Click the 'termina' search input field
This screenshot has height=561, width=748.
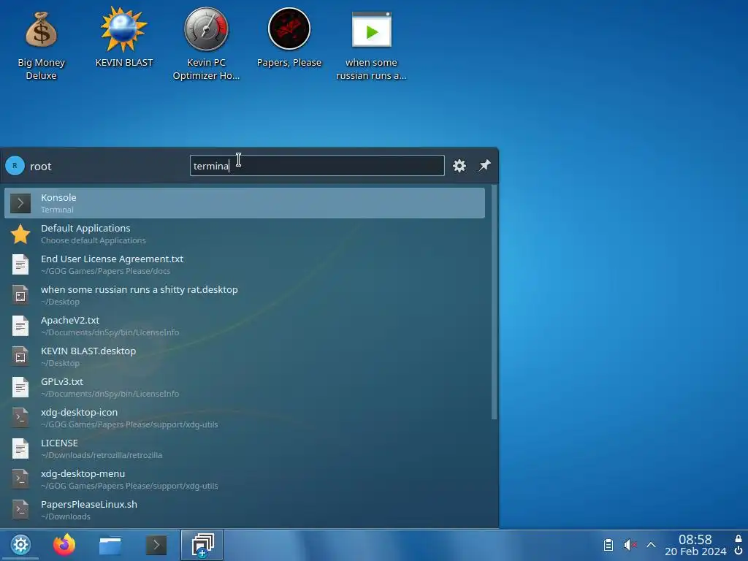coord(317,166)
